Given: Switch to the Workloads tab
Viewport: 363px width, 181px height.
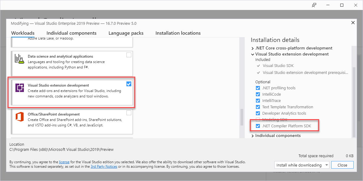Looking at the screenshot, I should coord(23,33).
